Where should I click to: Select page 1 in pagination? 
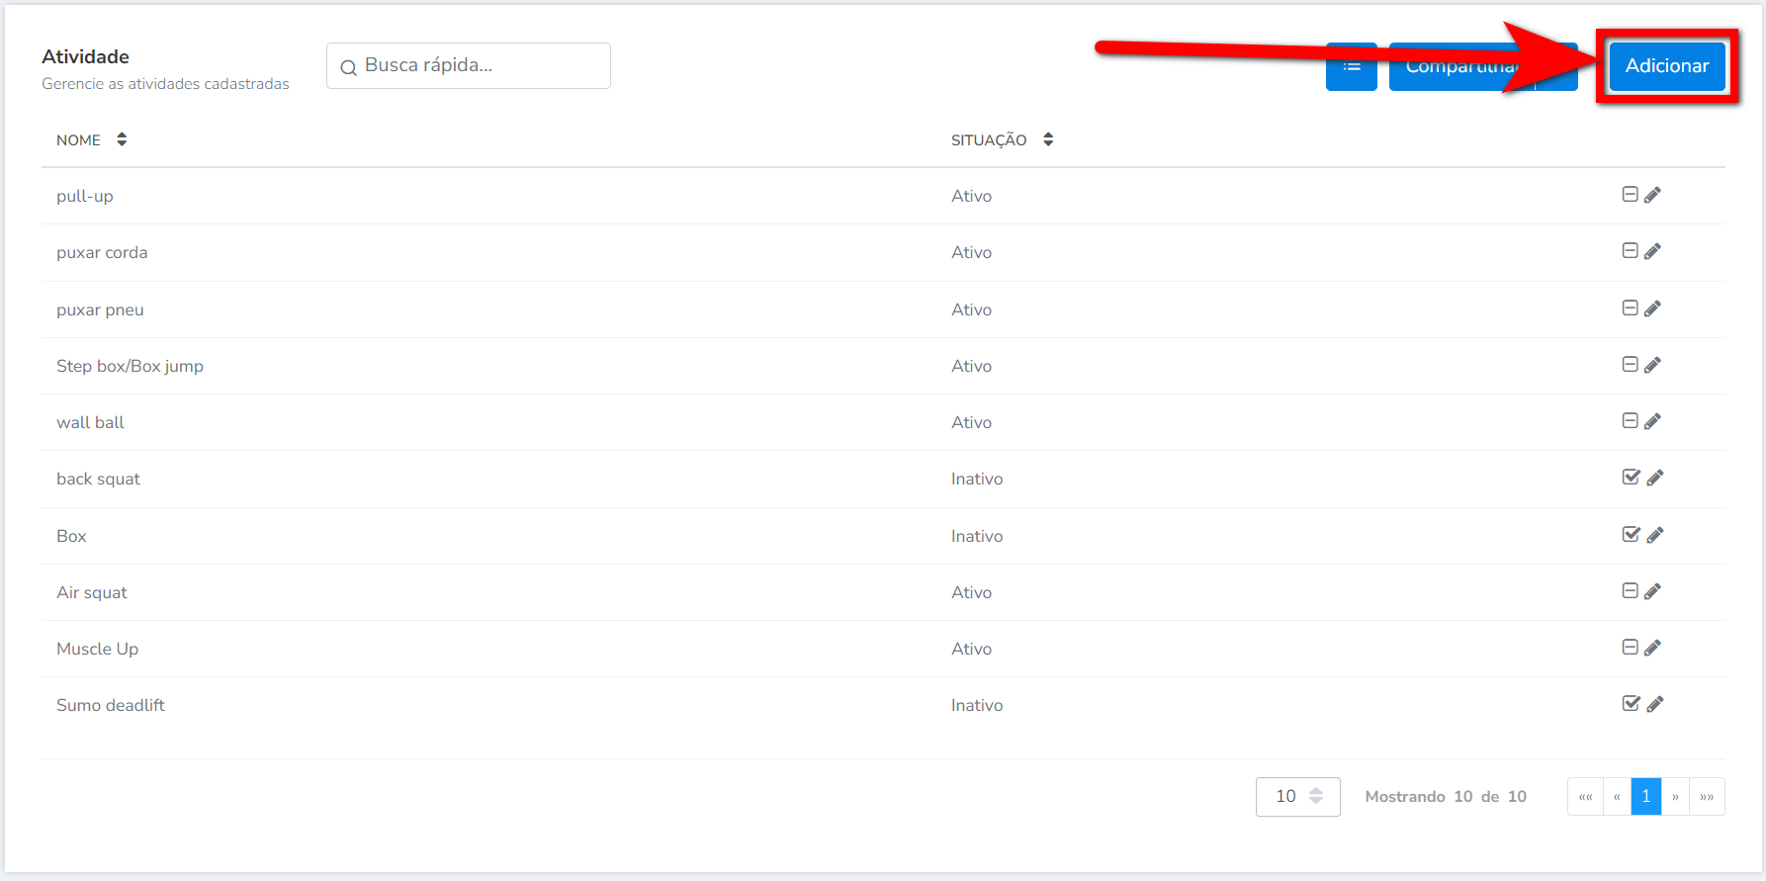(x=1645, y=797)
